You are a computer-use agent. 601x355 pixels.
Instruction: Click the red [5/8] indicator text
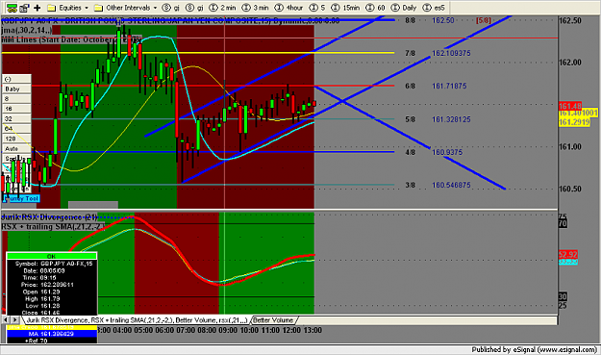coord(484,20)
